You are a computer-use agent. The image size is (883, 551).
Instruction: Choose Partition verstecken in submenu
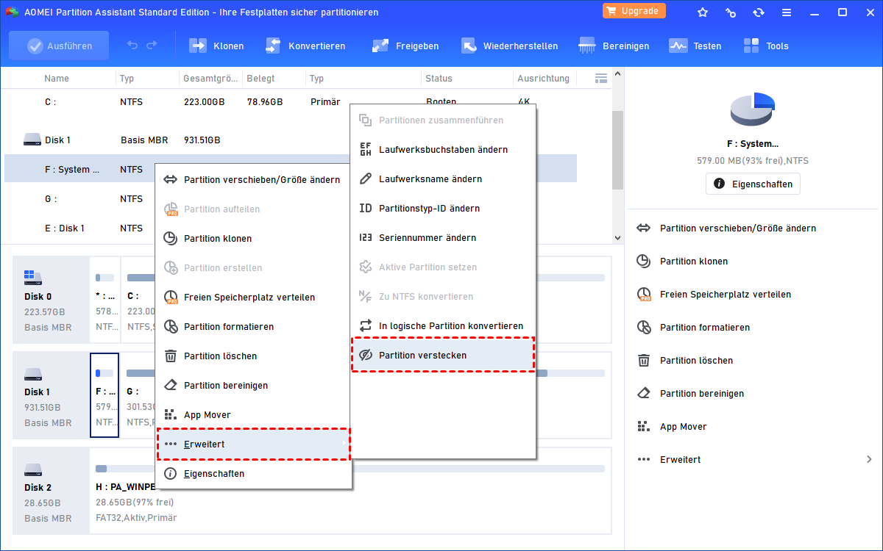pyautogui.click(x=443, y=355)
